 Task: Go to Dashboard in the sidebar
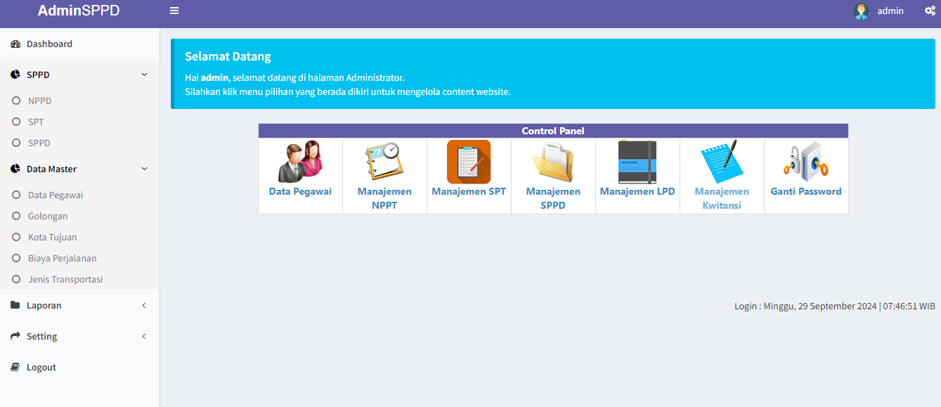[49, 44]
